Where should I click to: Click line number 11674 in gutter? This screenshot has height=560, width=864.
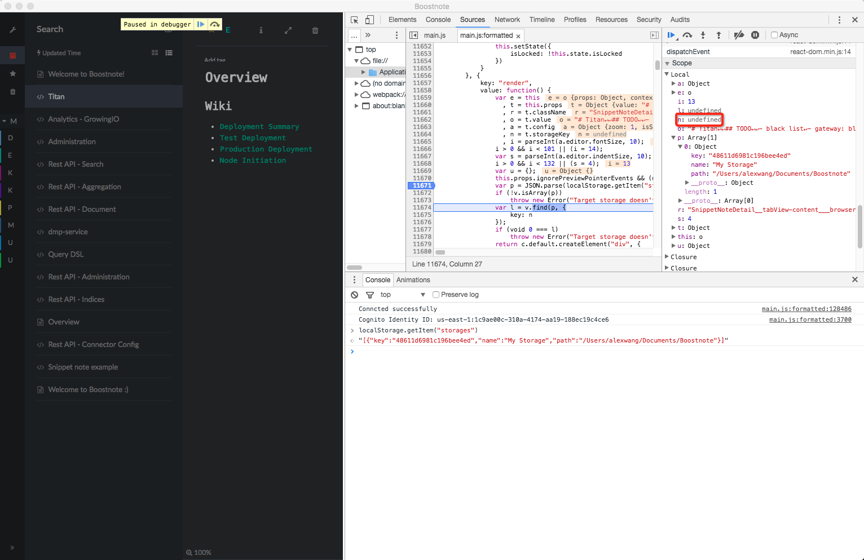point(421,207)
